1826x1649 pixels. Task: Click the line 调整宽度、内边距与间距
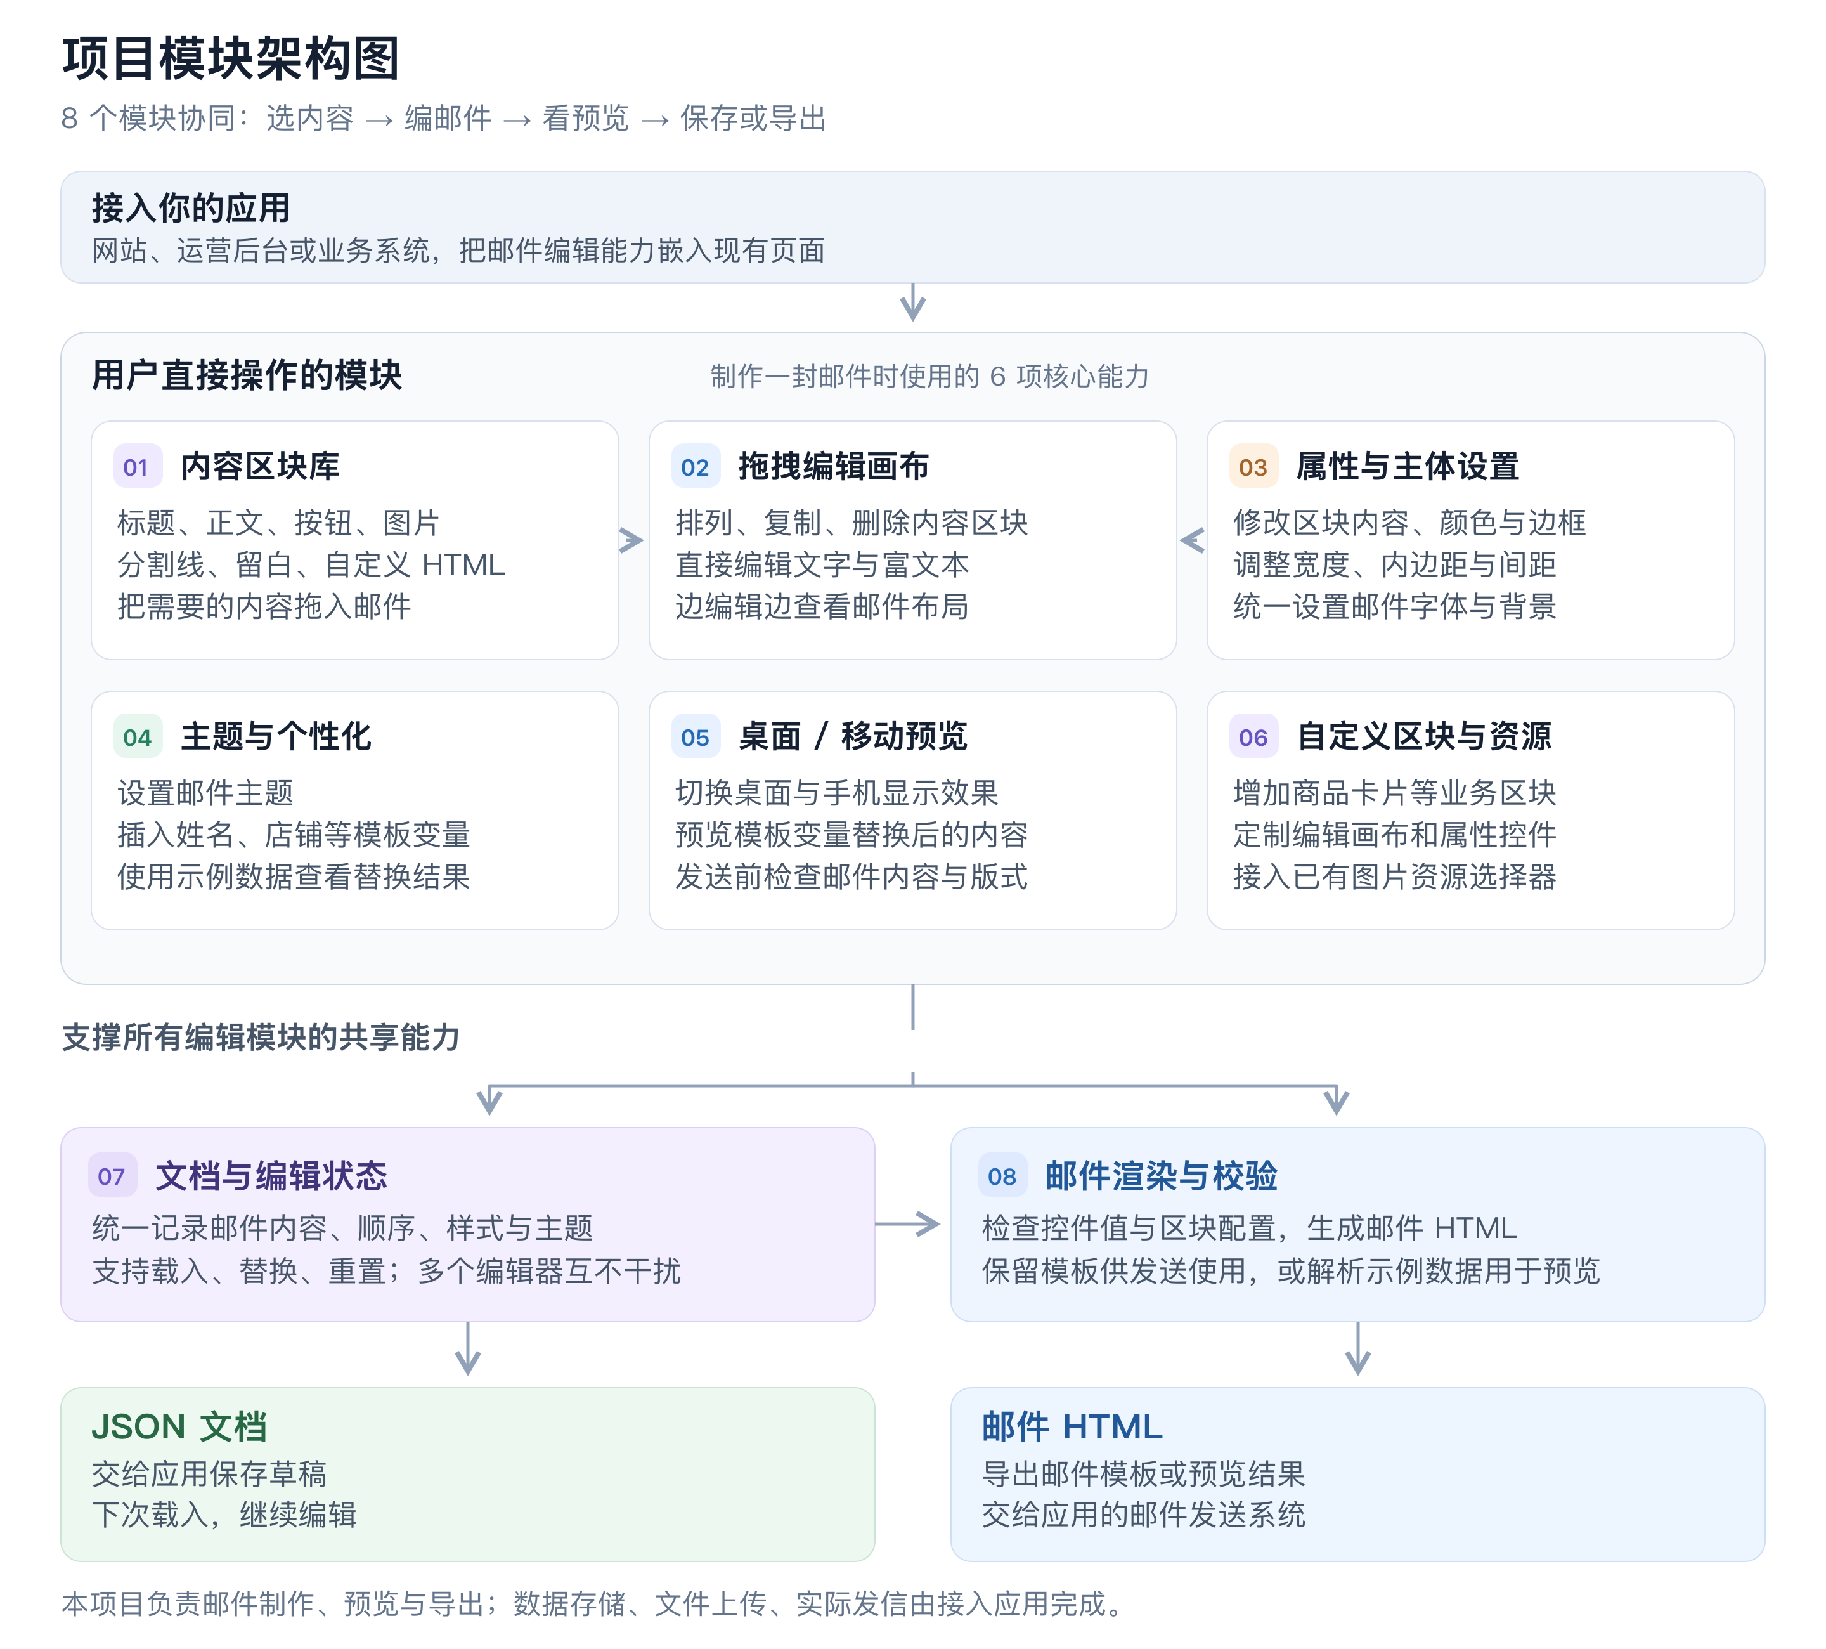(1395, 564)
